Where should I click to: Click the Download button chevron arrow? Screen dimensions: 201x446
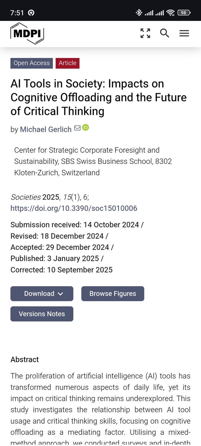[60, 294]
